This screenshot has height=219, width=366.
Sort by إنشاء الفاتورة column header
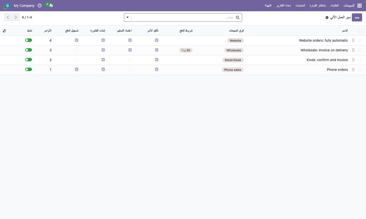coord(98,31)
